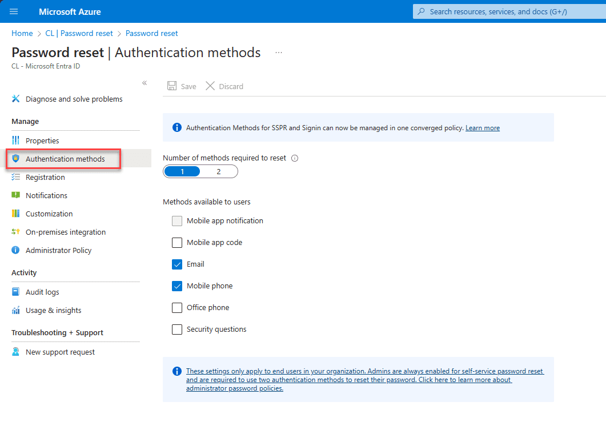Screen dimensions: 606x434
Task: Select 2 methods required to reset
Action: (x=219, y=171)
